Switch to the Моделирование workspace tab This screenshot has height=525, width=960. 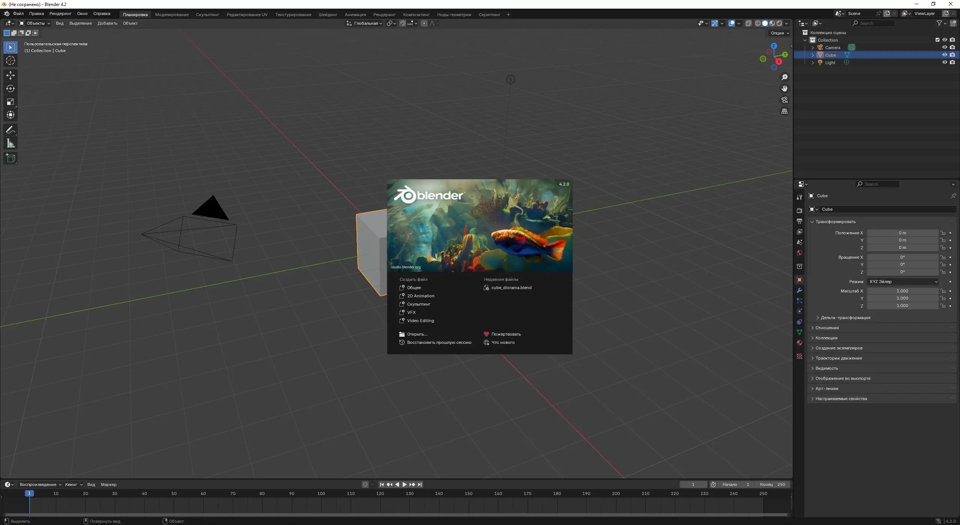[x=172, y=15]
